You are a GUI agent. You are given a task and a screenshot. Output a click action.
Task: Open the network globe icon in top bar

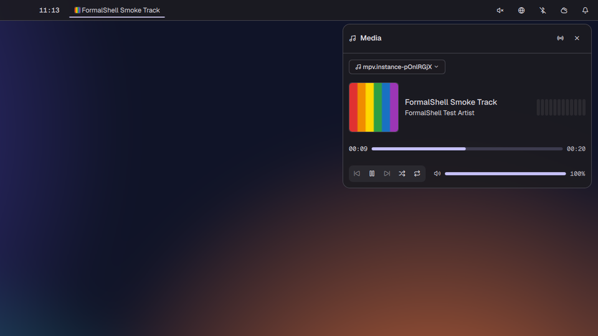tap(521, 11)
